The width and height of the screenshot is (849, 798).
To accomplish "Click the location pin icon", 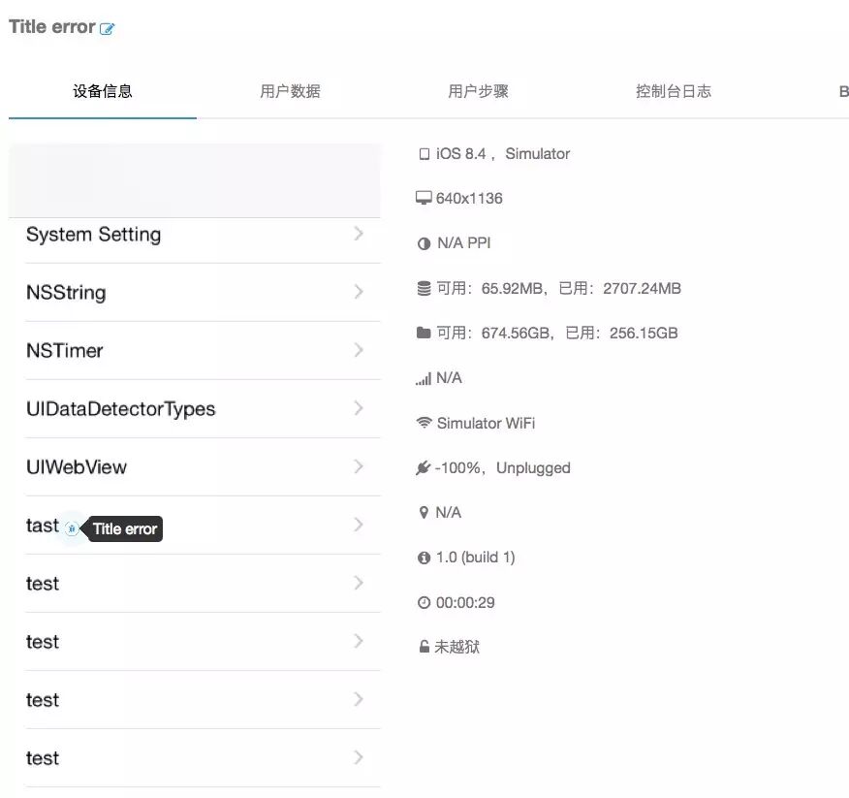I will (424, 513).
